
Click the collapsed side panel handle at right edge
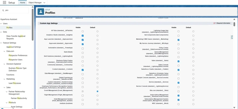(x=232, y=37)
